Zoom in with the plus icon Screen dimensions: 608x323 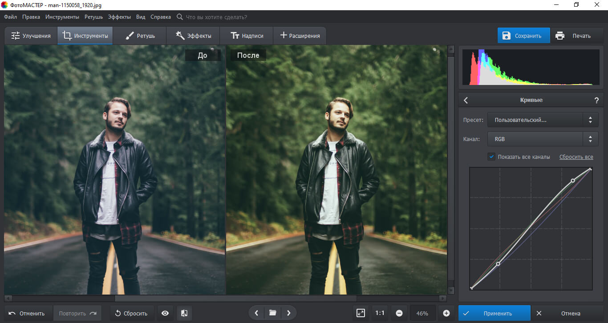pos(446,313)
